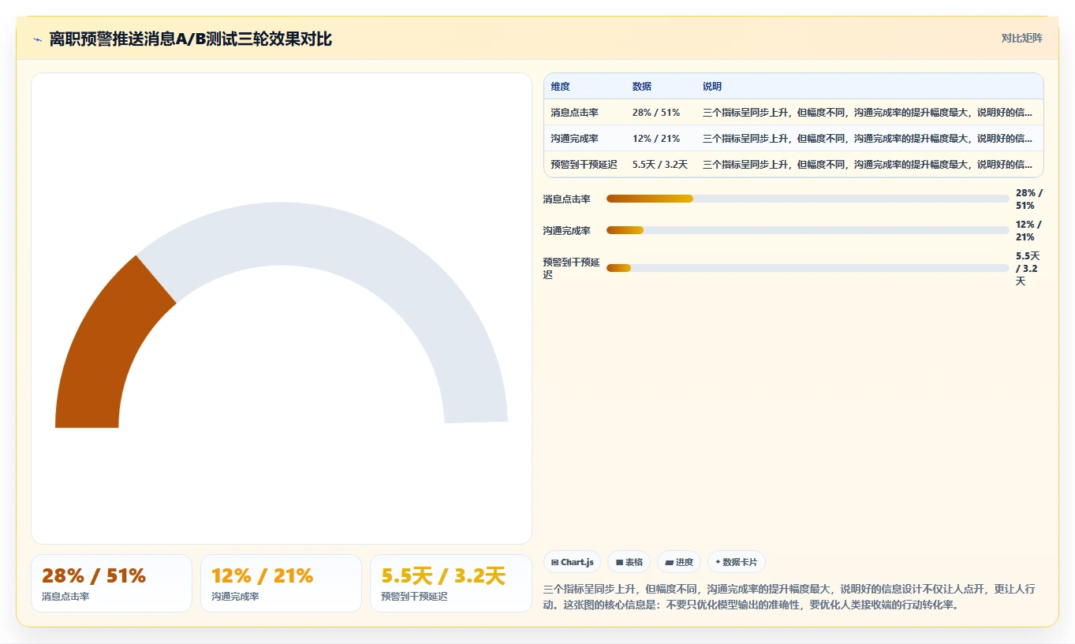Click the 说明 column header

click(x=870, y=87)
